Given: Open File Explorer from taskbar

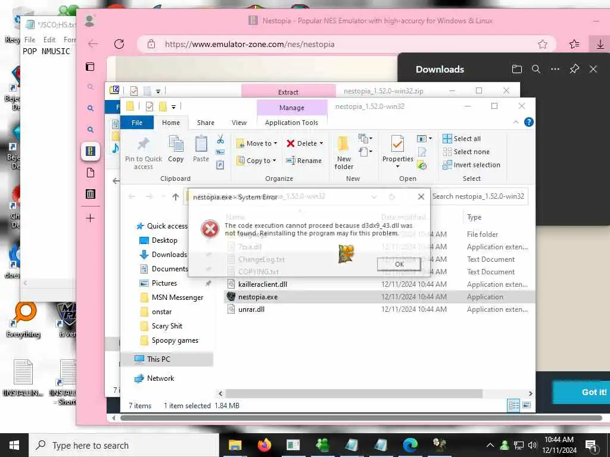Looking at the screenshot, I should (235, 445).
